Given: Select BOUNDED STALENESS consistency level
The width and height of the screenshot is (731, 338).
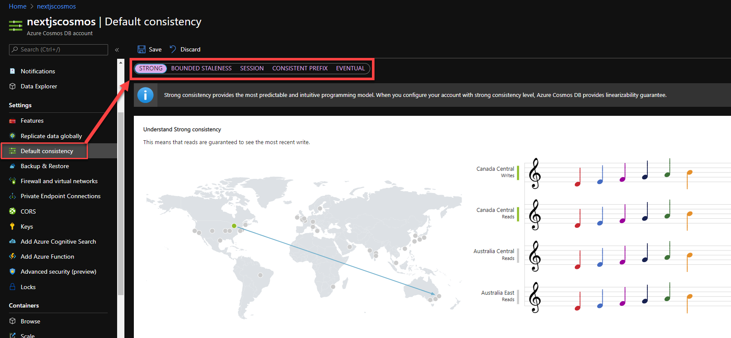Looking at the screenshot, I should coord(201,69).
